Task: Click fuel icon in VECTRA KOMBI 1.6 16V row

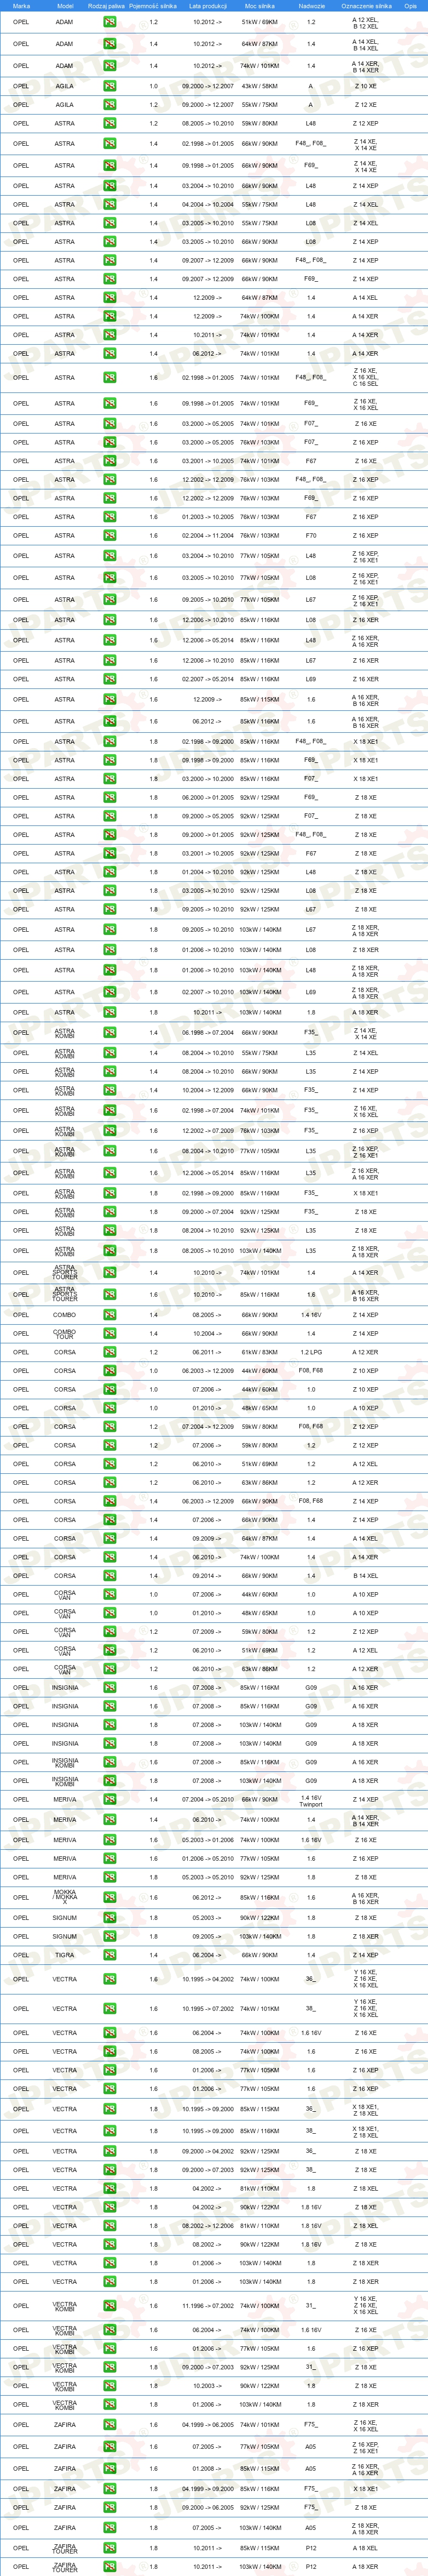Action: point(110,2330)
